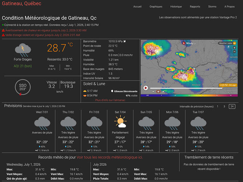Select the medium animation speed icon

click(x=158, y=91)
